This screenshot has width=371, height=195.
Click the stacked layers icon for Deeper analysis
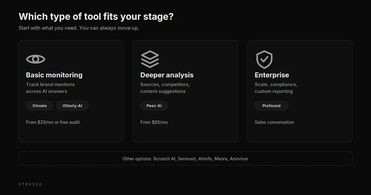click(x=150, y=59)
